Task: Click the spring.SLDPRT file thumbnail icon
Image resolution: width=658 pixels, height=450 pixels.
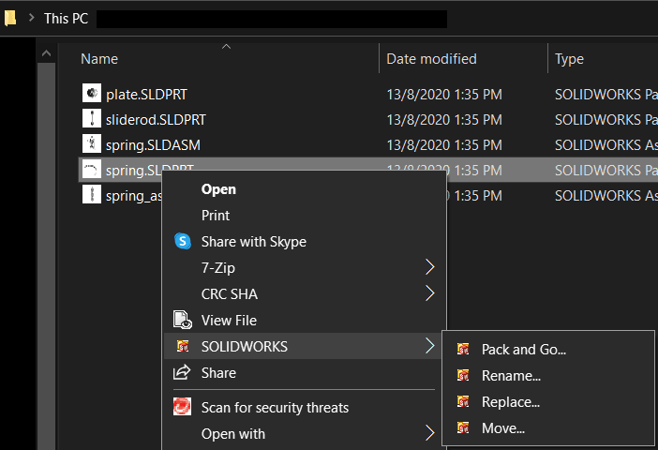Action: (92, 169)
